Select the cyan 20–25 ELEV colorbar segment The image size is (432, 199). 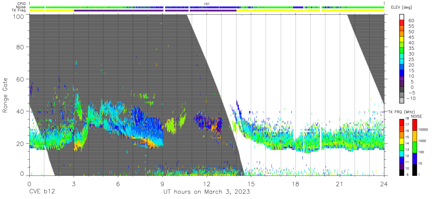(402, 62)
